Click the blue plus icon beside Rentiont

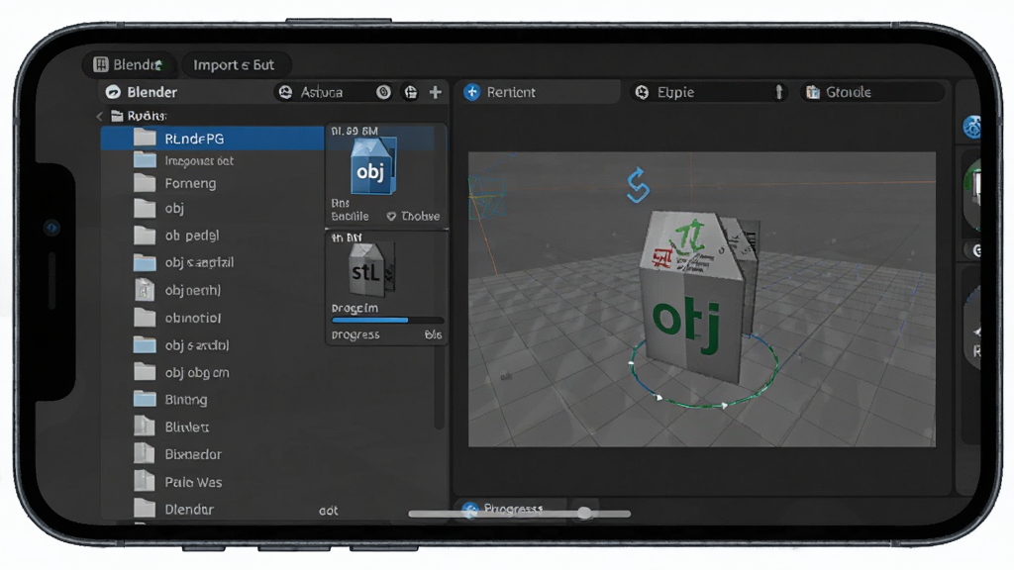[472, 92]
